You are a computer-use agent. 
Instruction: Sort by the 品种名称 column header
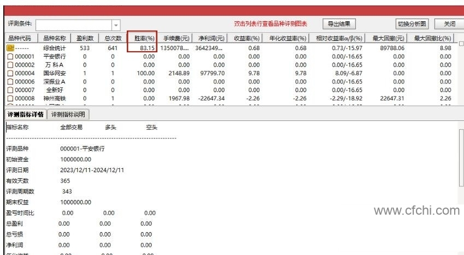(55, 38)
